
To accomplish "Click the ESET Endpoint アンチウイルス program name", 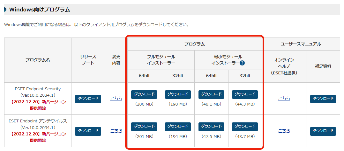I will [38, 121].
